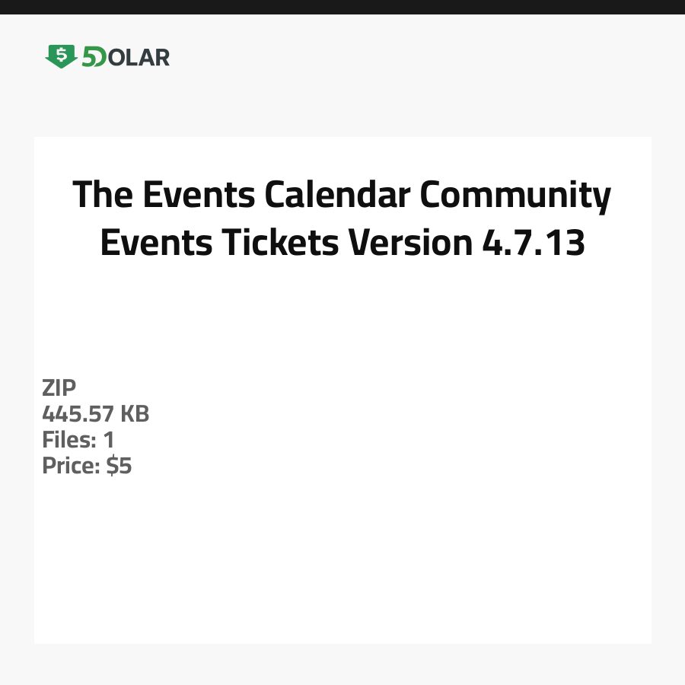Click the dark bar at the top
This screenshot has width=685, height=685.
coord(342,7)
